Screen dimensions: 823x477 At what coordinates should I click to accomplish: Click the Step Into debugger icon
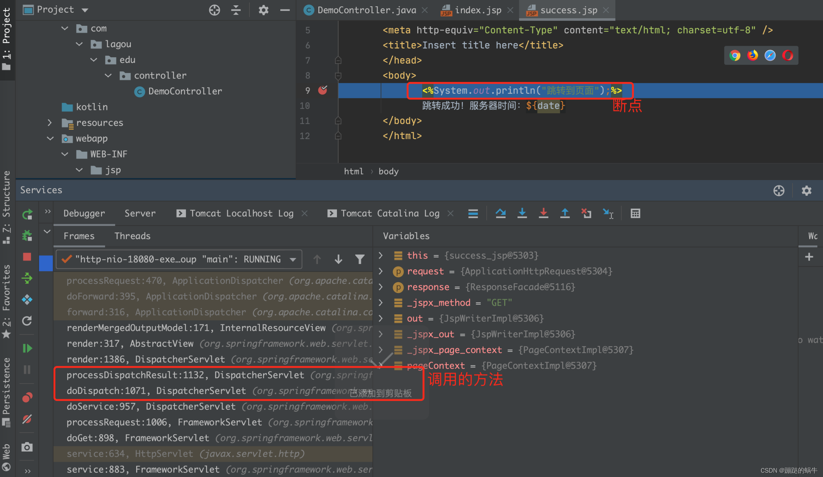pos(522,213)
